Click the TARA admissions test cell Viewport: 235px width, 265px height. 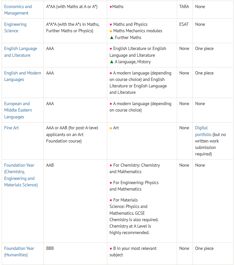point(184,6)
